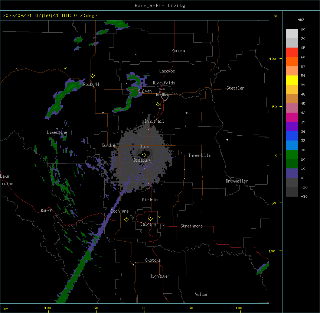
Task: Pick the whitish 70-80 dBZ legend swatch
Action: [x=292, y=34]
